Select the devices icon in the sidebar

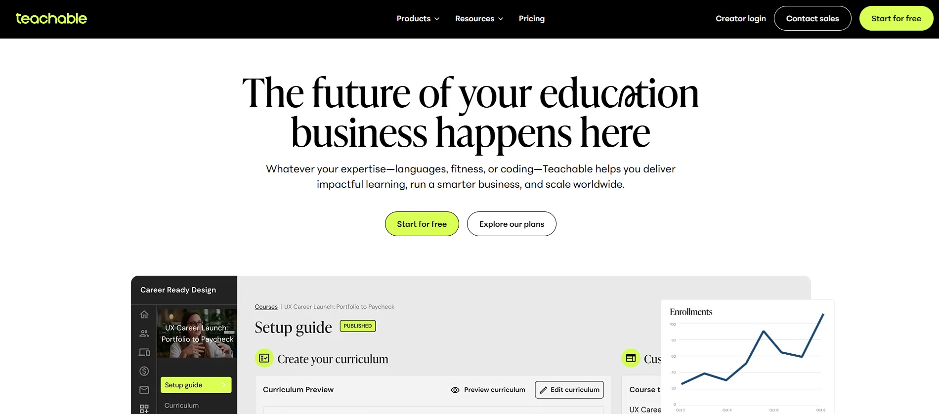[x=144, y=352]
